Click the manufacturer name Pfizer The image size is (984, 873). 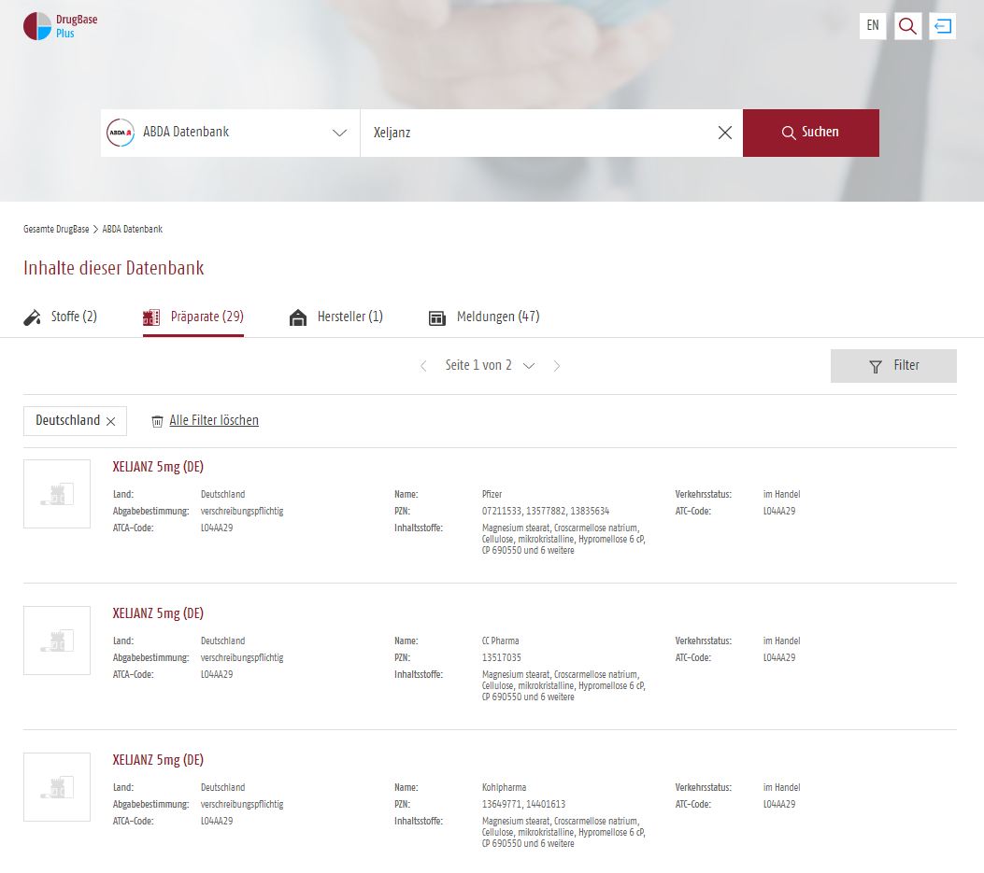click(x=492, y=495)
